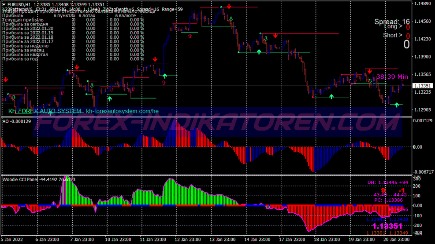Click the last green buy arrow after the 20 Jan 23:00 separator
This screenshot has width=435, height=244.
tap(397, 105)
